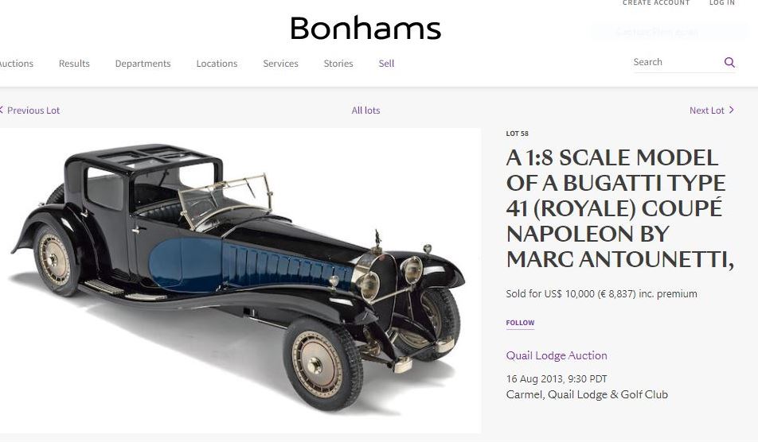Open the All lots link
This screenshot has width=758, height=442.
[365, 110]
